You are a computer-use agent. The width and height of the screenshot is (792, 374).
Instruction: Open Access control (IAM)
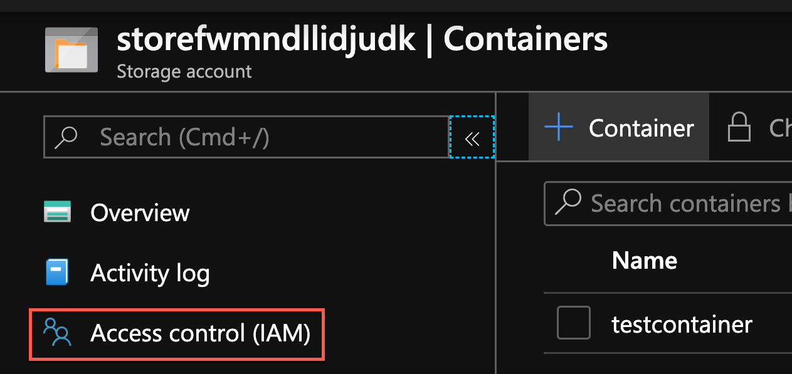(200, 333)
